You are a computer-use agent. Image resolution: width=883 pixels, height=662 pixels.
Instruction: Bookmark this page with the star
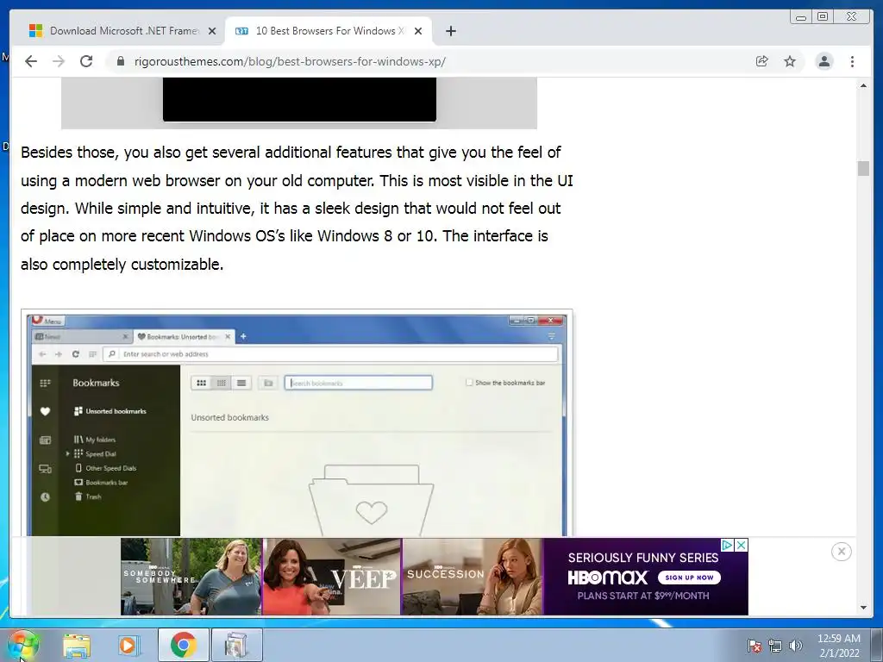point(790,61)
